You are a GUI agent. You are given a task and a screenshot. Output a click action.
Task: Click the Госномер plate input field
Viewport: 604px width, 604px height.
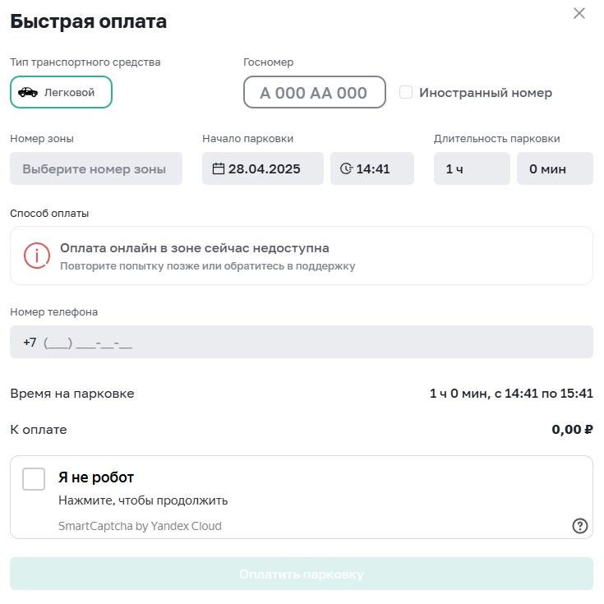(314, 92)
